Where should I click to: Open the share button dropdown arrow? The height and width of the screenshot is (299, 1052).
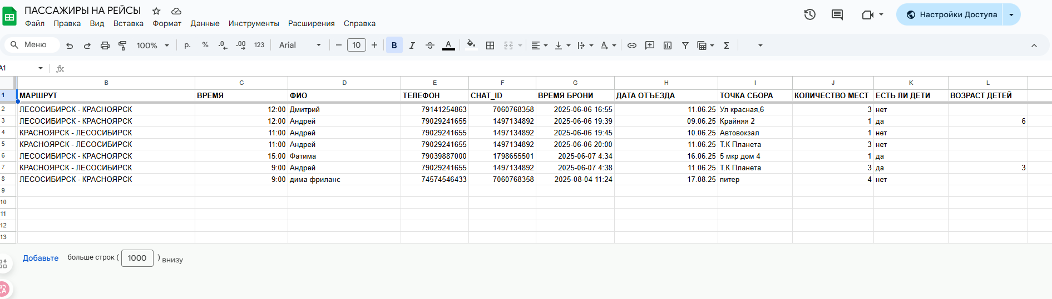click(x=1011, y=14)
